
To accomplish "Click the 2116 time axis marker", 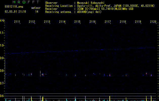I will [93, 22].
